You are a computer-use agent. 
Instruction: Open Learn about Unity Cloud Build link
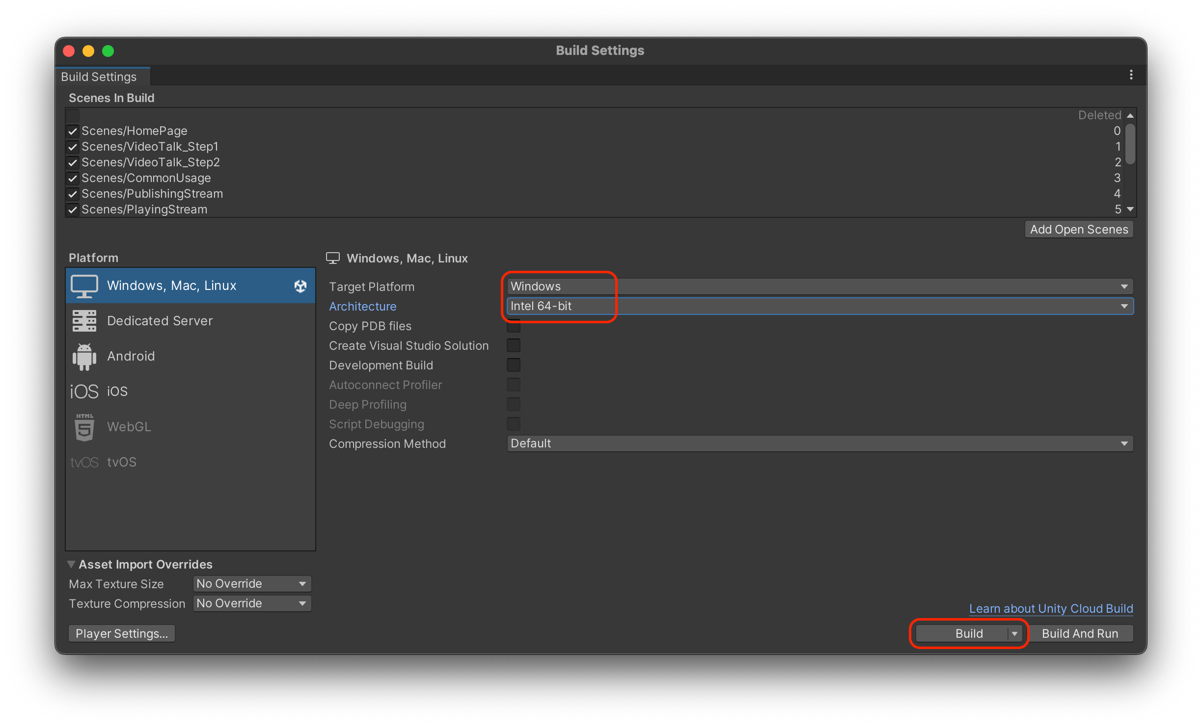click(1051, 608)
